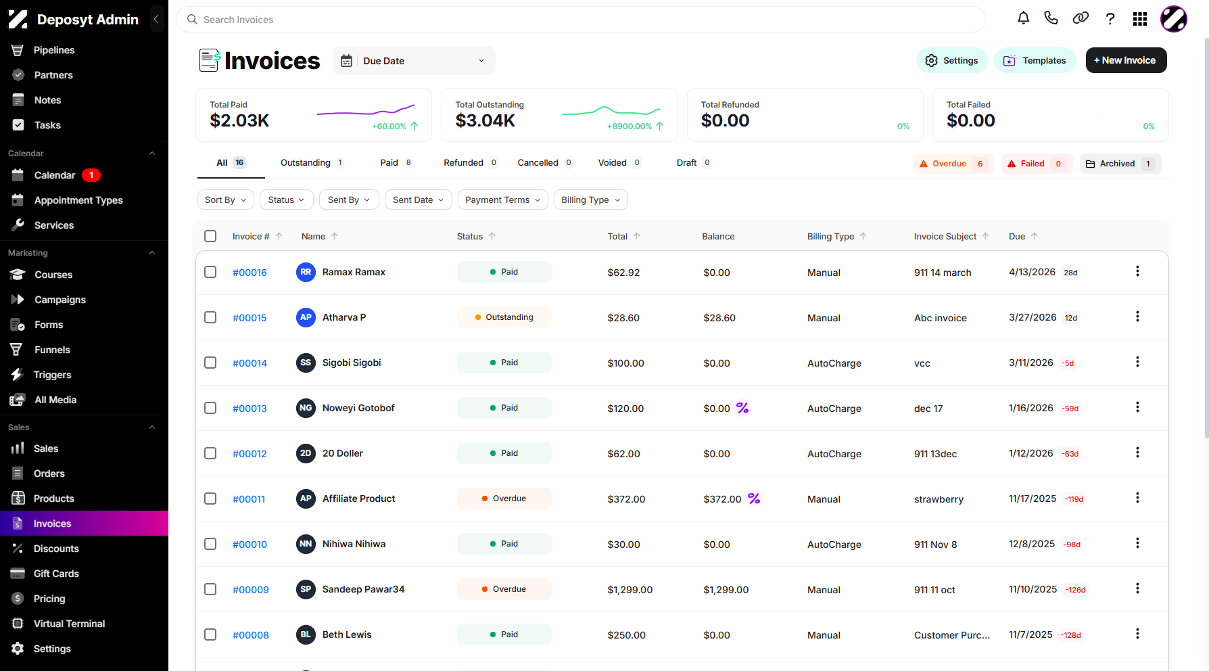The height and width of the screenshot is (671, 1209).
Task: Expand the Payment Terms filter
Action: (x=503, y=200)
